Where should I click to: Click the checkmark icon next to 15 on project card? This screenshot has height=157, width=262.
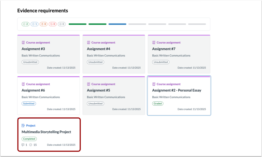[31, 145]
